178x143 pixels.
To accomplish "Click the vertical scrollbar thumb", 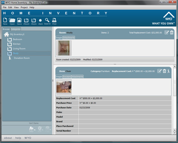I will pyautogui.click(x=175, y=82).
